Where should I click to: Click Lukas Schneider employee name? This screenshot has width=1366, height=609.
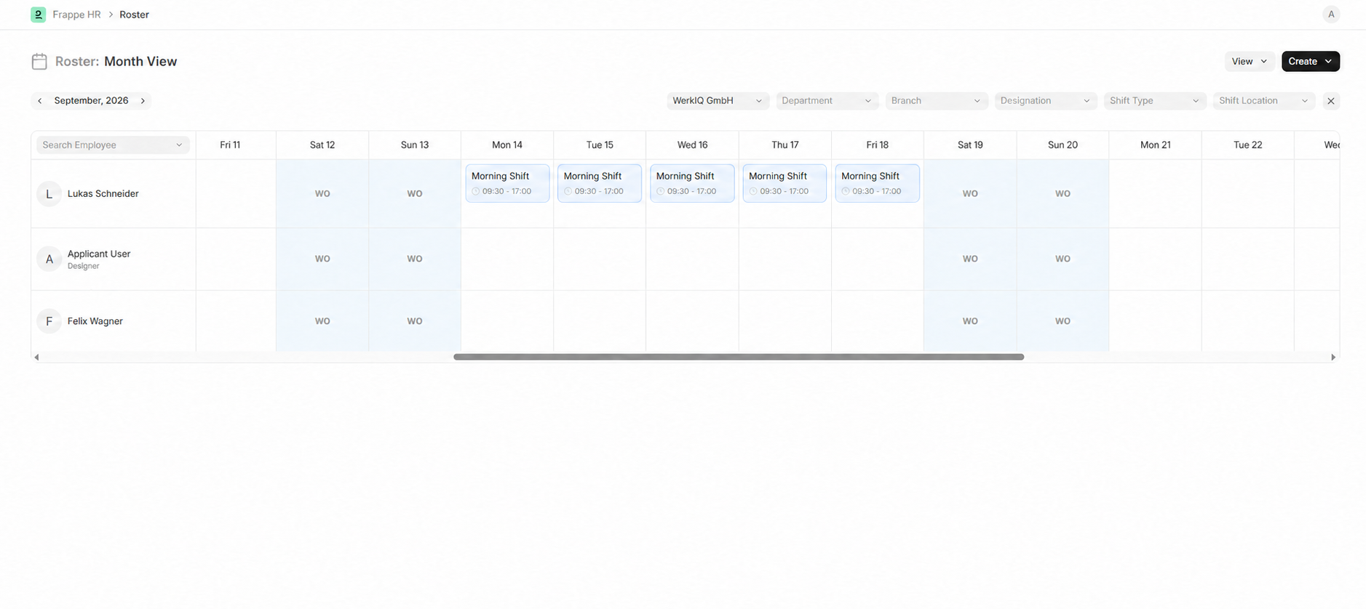(x=103, y=194)
